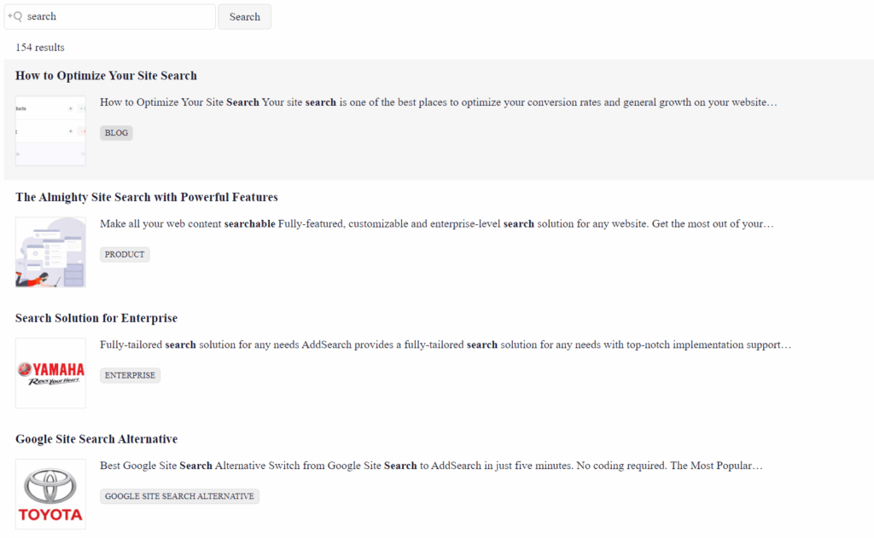Select the GOOGLE SITE SEARCH ALTERNATIVE tag

[x=179, y=496]
